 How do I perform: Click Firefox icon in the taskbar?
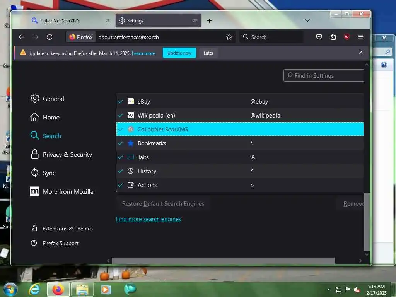(58, 289)
